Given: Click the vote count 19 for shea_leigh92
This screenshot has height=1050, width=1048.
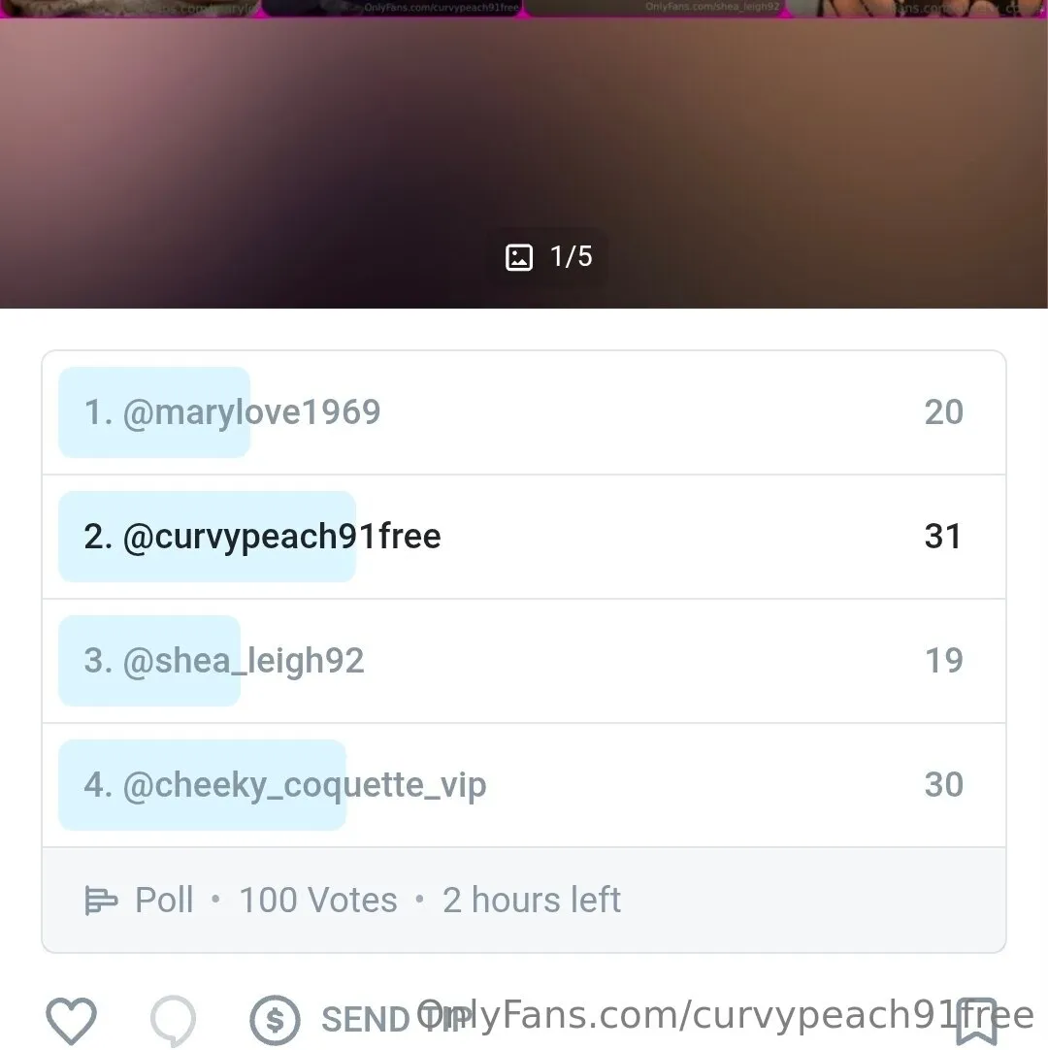Looking at the screenshot, I should [x=943, y=660].
